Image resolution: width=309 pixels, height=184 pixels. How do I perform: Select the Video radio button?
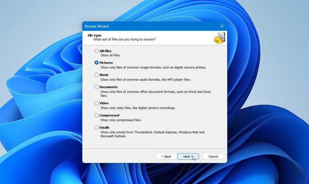(x=97, y=103)
